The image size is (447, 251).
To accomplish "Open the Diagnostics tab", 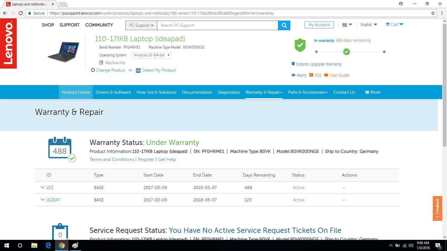I will [229, 92].
